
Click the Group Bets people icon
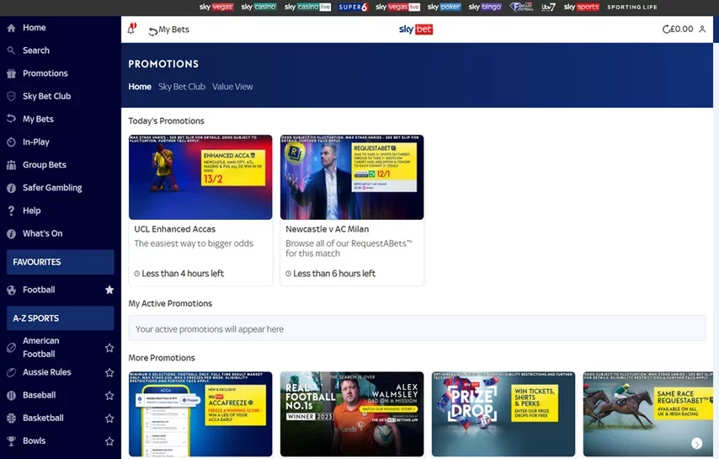12,165
